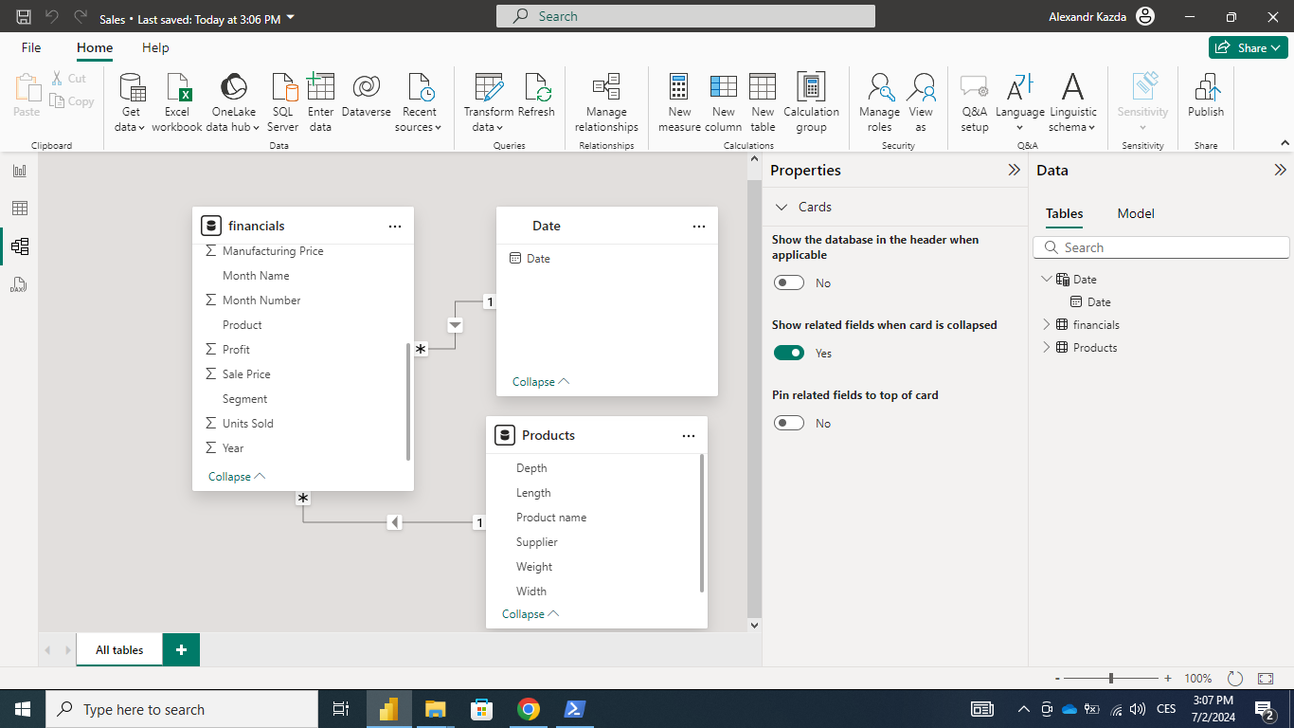Collapse the financials table card
The width and height of the screenshot is (1294, 728).
click(x=237, y=476)
